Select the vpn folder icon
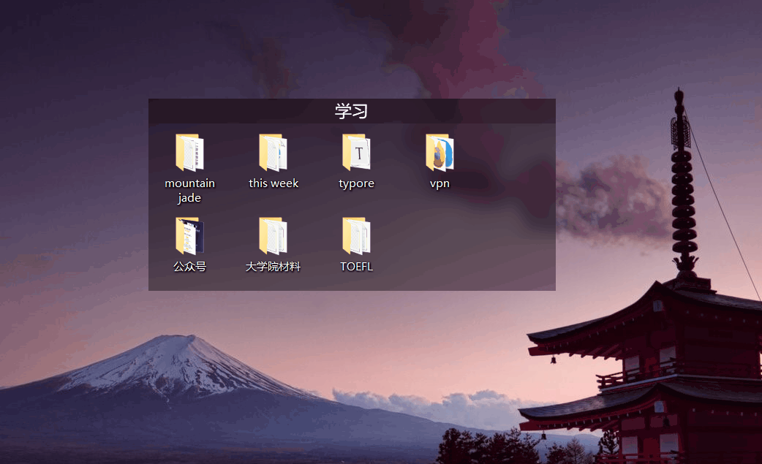762x464 pixels. (440, 153)
